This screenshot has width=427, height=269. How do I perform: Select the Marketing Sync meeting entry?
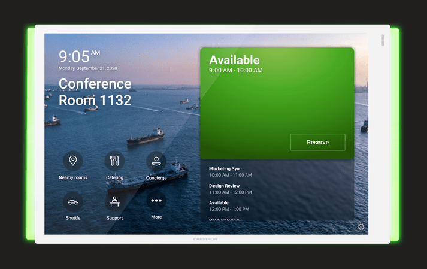[x=231, y=172]
